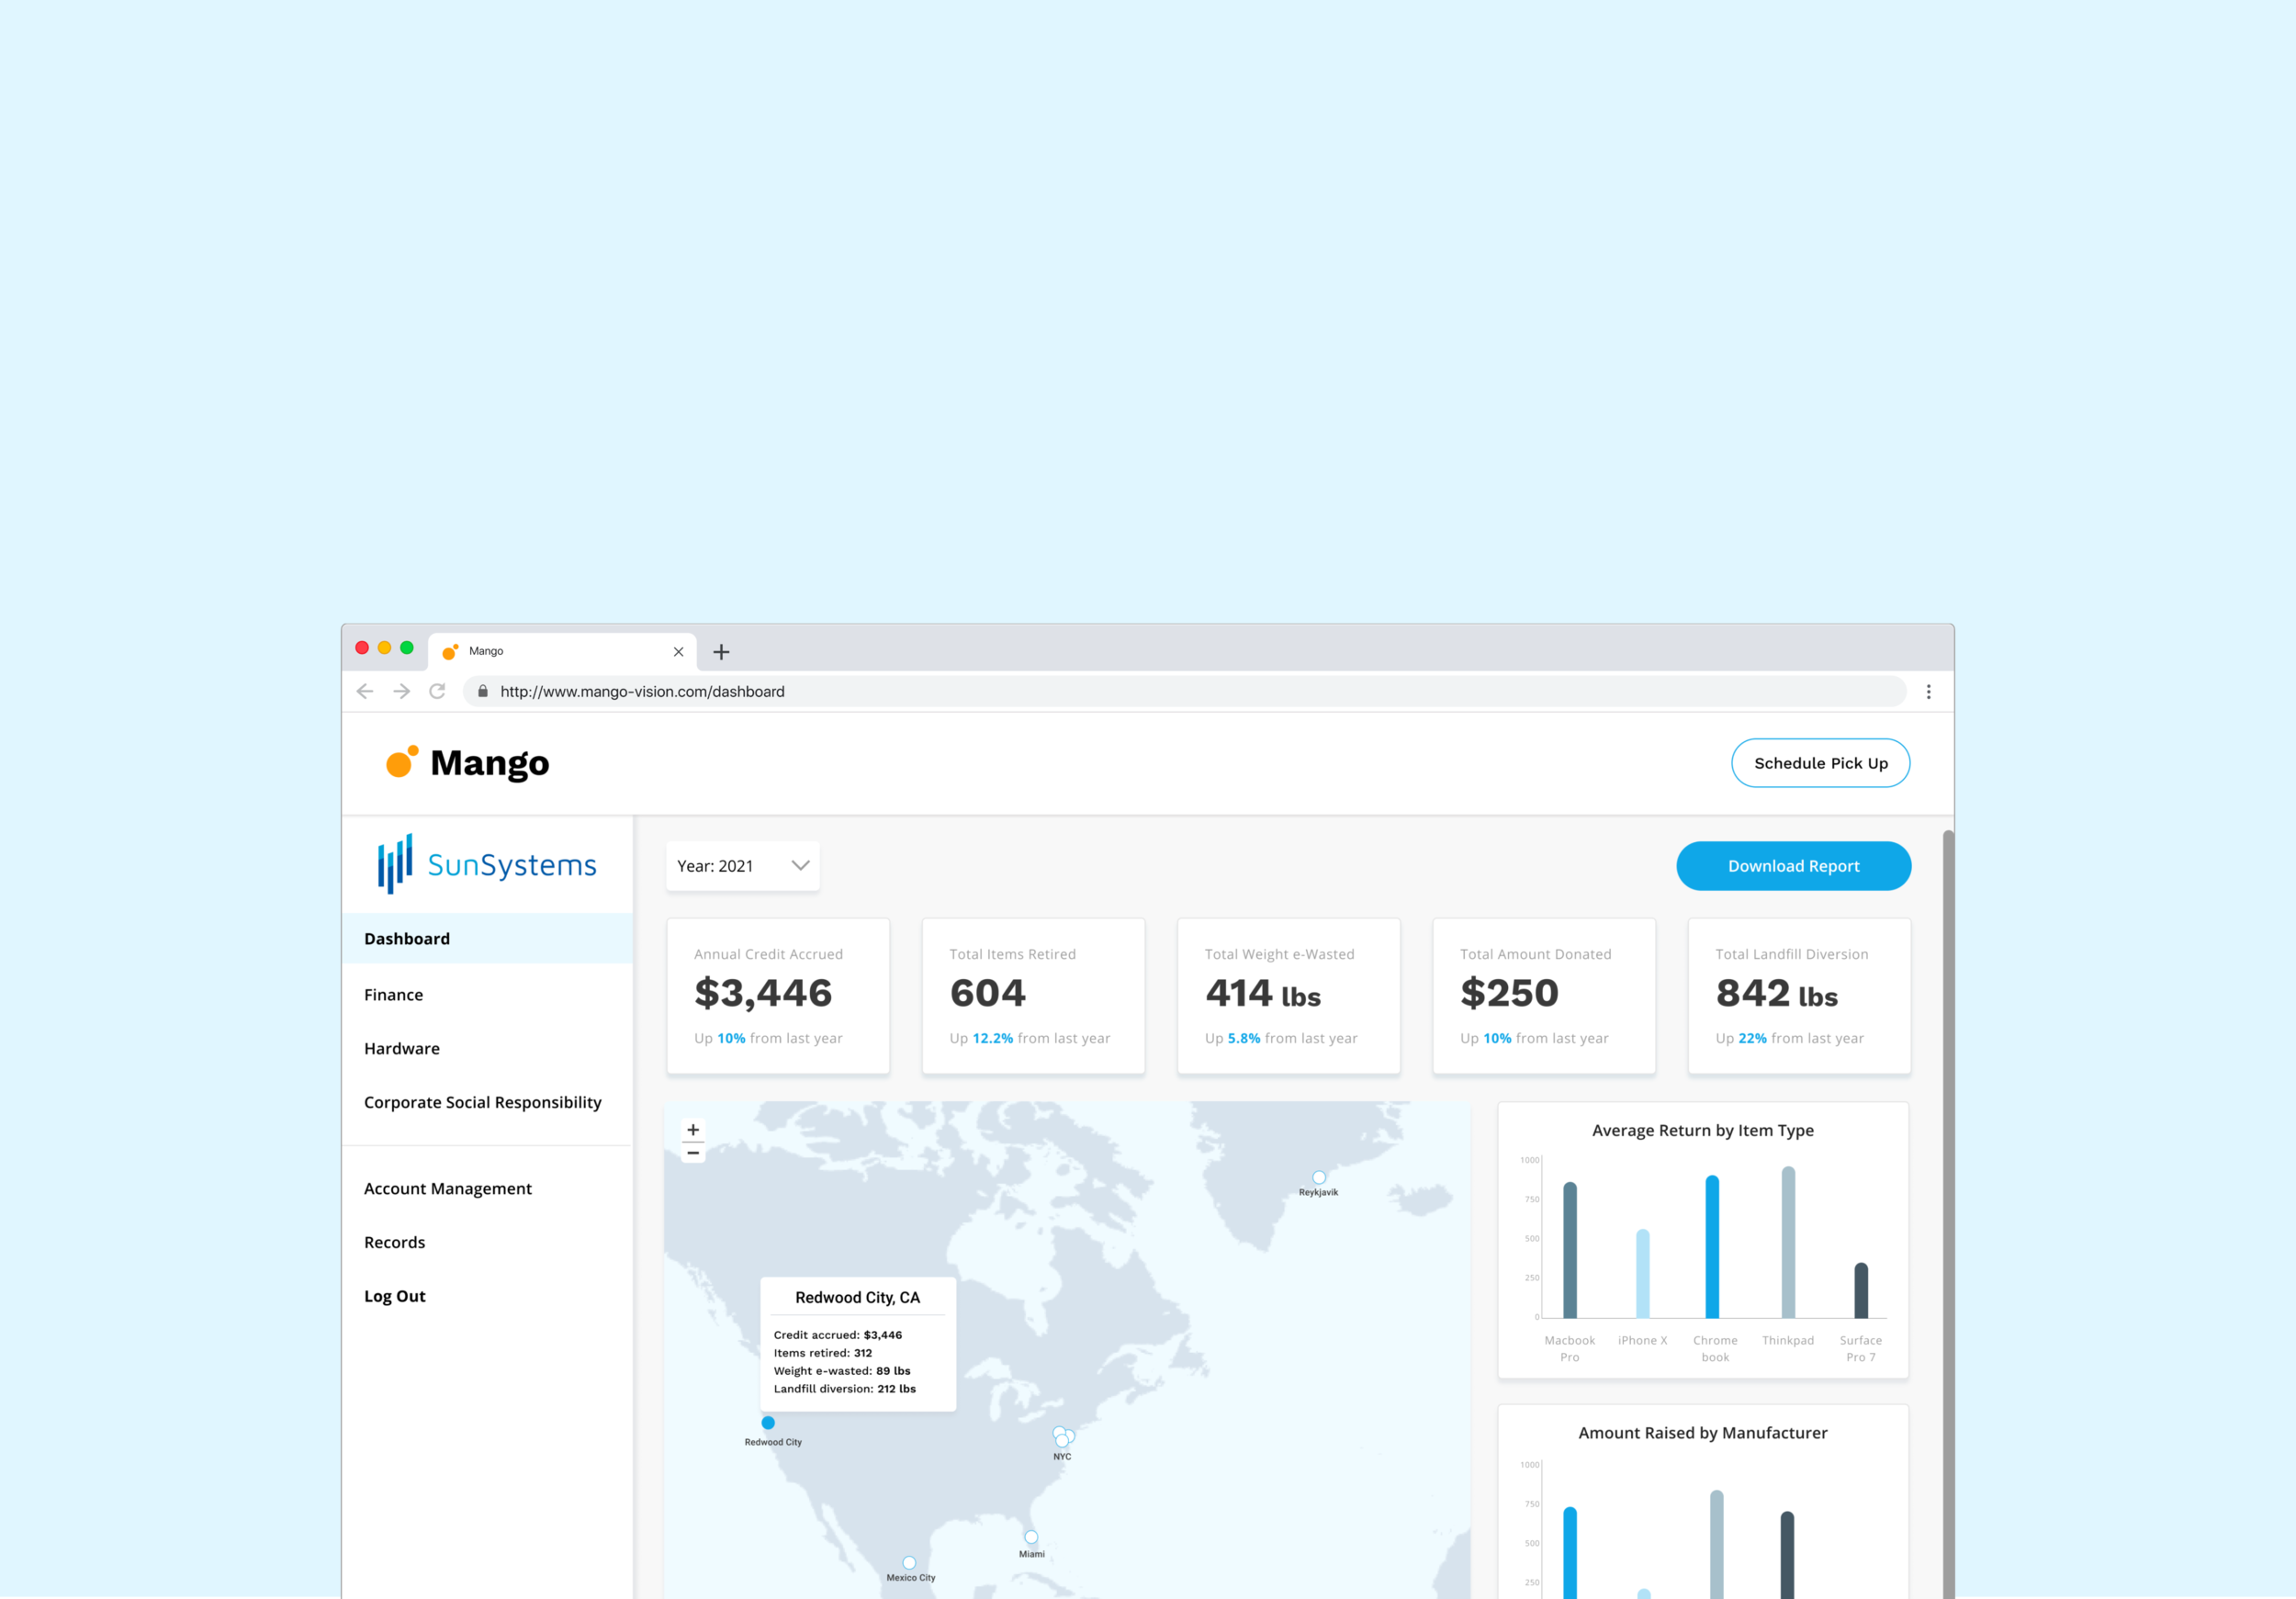Click the page's vertical scrollbar
Screen dimensions: 2296x1599
(x=1947, y=1200)
